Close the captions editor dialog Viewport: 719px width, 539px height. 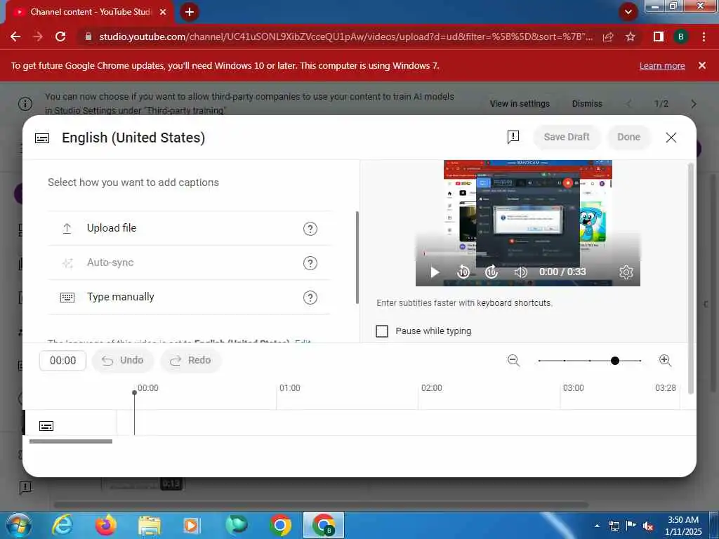671,137
